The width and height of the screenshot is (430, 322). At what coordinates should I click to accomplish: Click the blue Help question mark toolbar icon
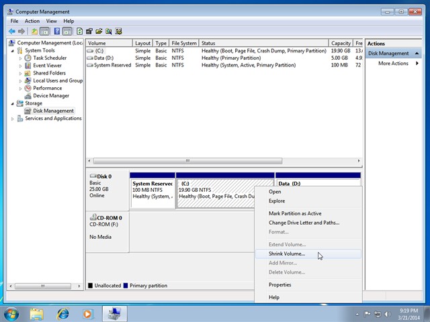(x=57, y=31)
